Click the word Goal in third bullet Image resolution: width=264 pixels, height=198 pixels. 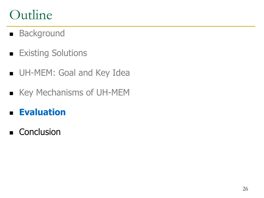[67, 73]
